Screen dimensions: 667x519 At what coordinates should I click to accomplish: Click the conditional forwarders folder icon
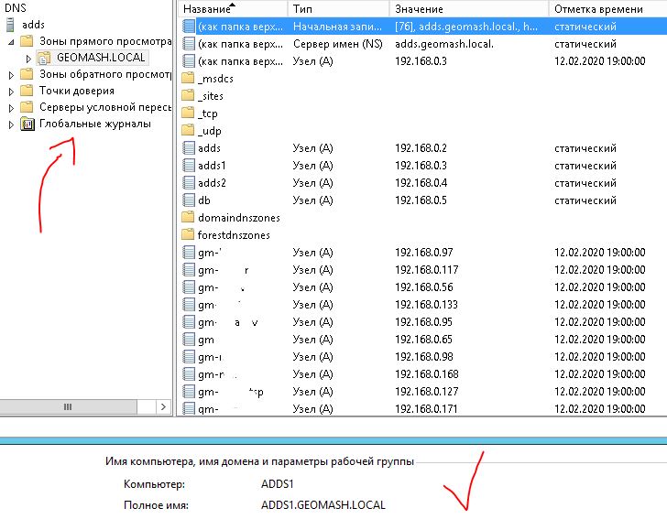(27, 107)
